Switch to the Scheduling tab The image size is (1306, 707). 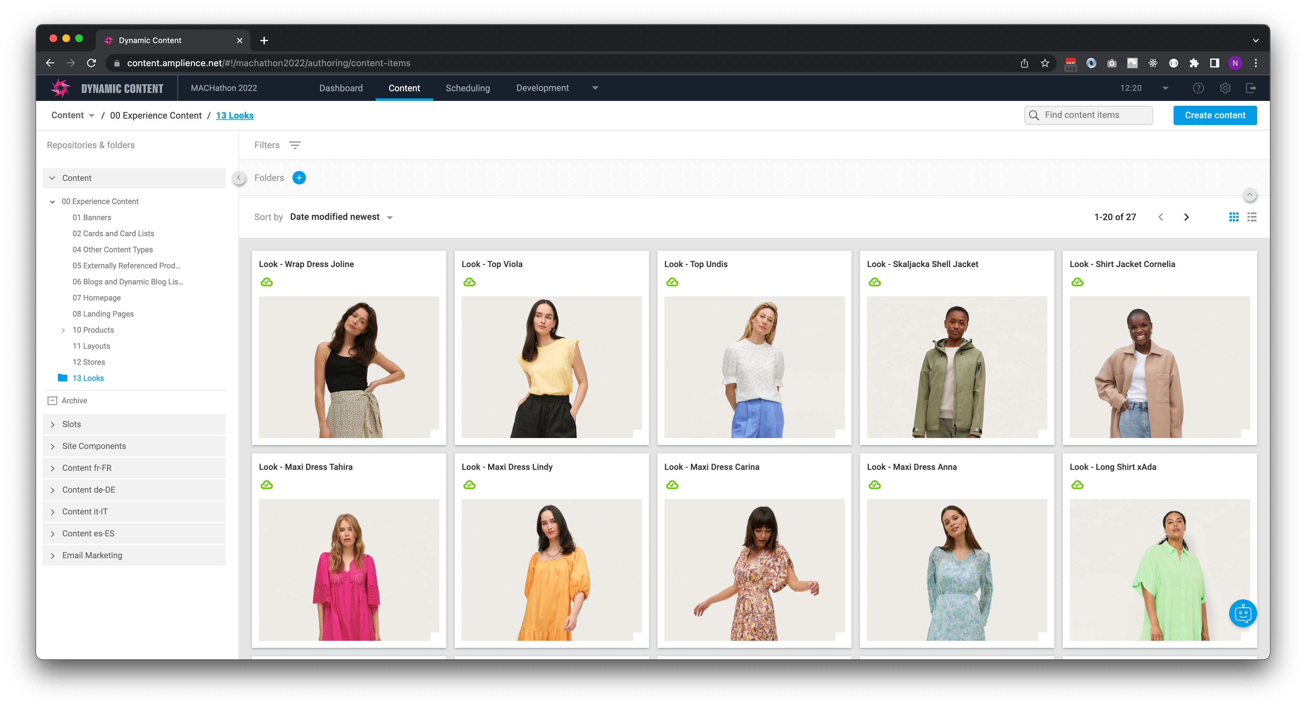pos(468,88)
